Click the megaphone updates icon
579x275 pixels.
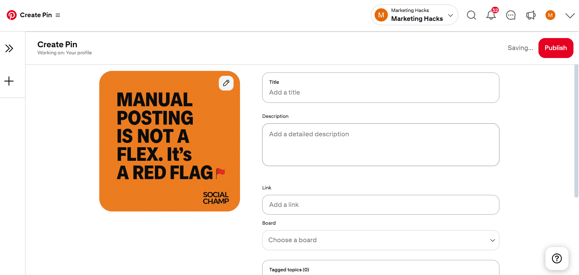coord(530,15)
